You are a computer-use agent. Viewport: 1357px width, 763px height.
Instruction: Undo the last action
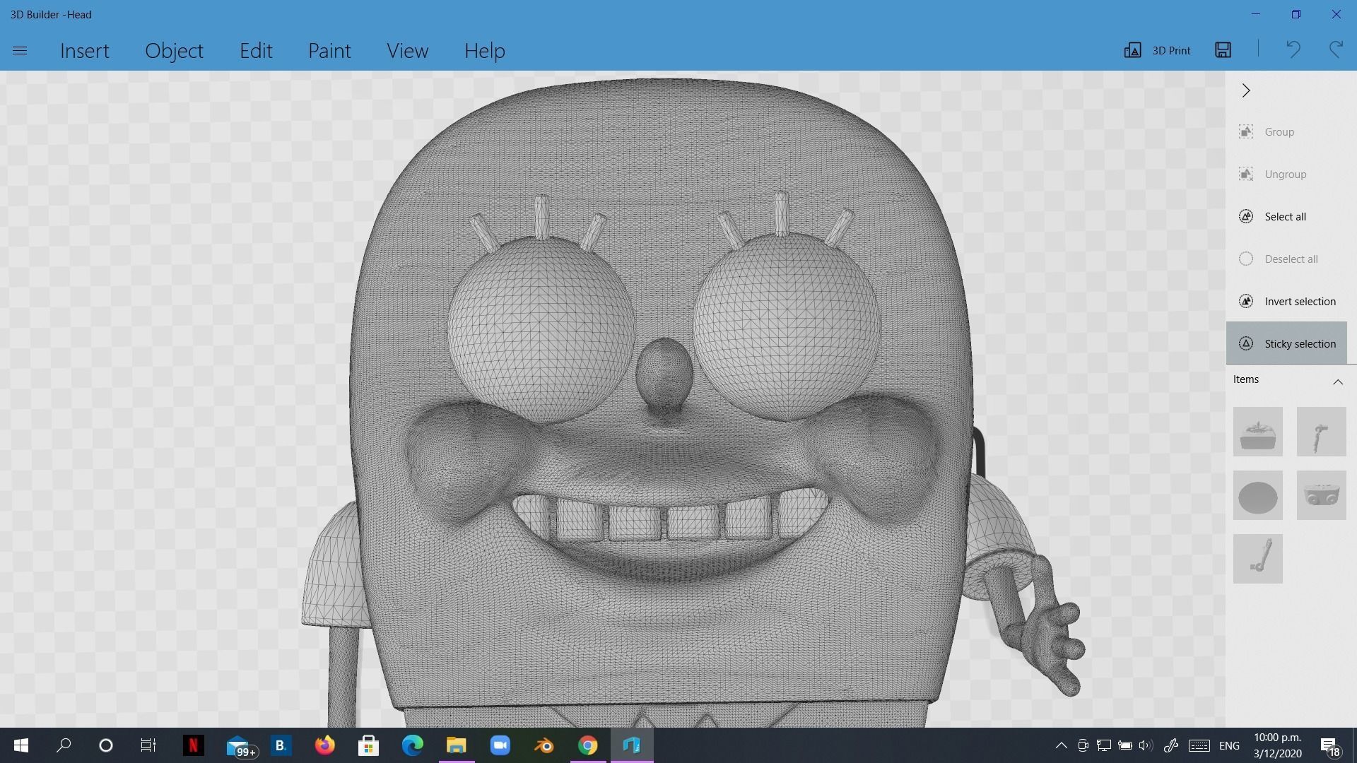pyautogui.click(x=1293, y=49)
